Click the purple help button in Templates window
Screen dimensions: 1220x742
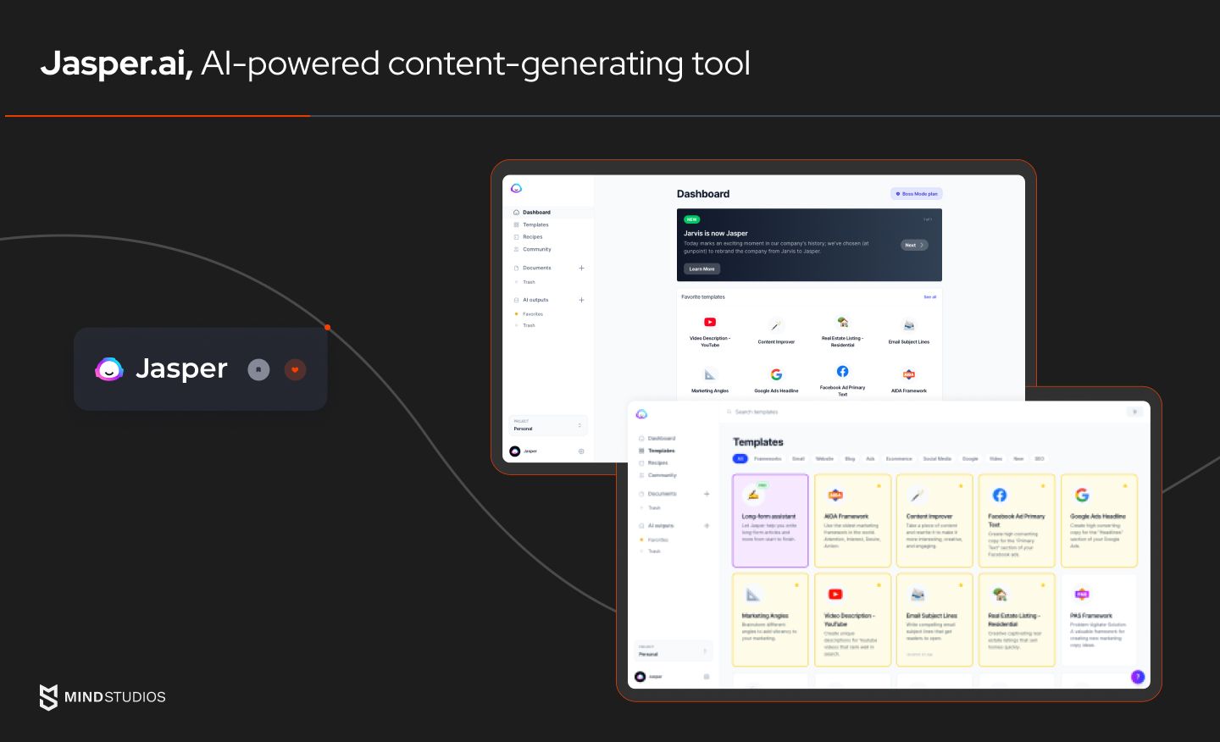pyautogui.click(x=1138, y=677)
